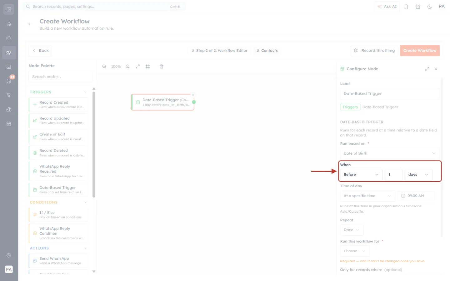This screenshot has height=281, width=450.
Task: Expand the Configure Node panel
Action: tap(427, 69)
